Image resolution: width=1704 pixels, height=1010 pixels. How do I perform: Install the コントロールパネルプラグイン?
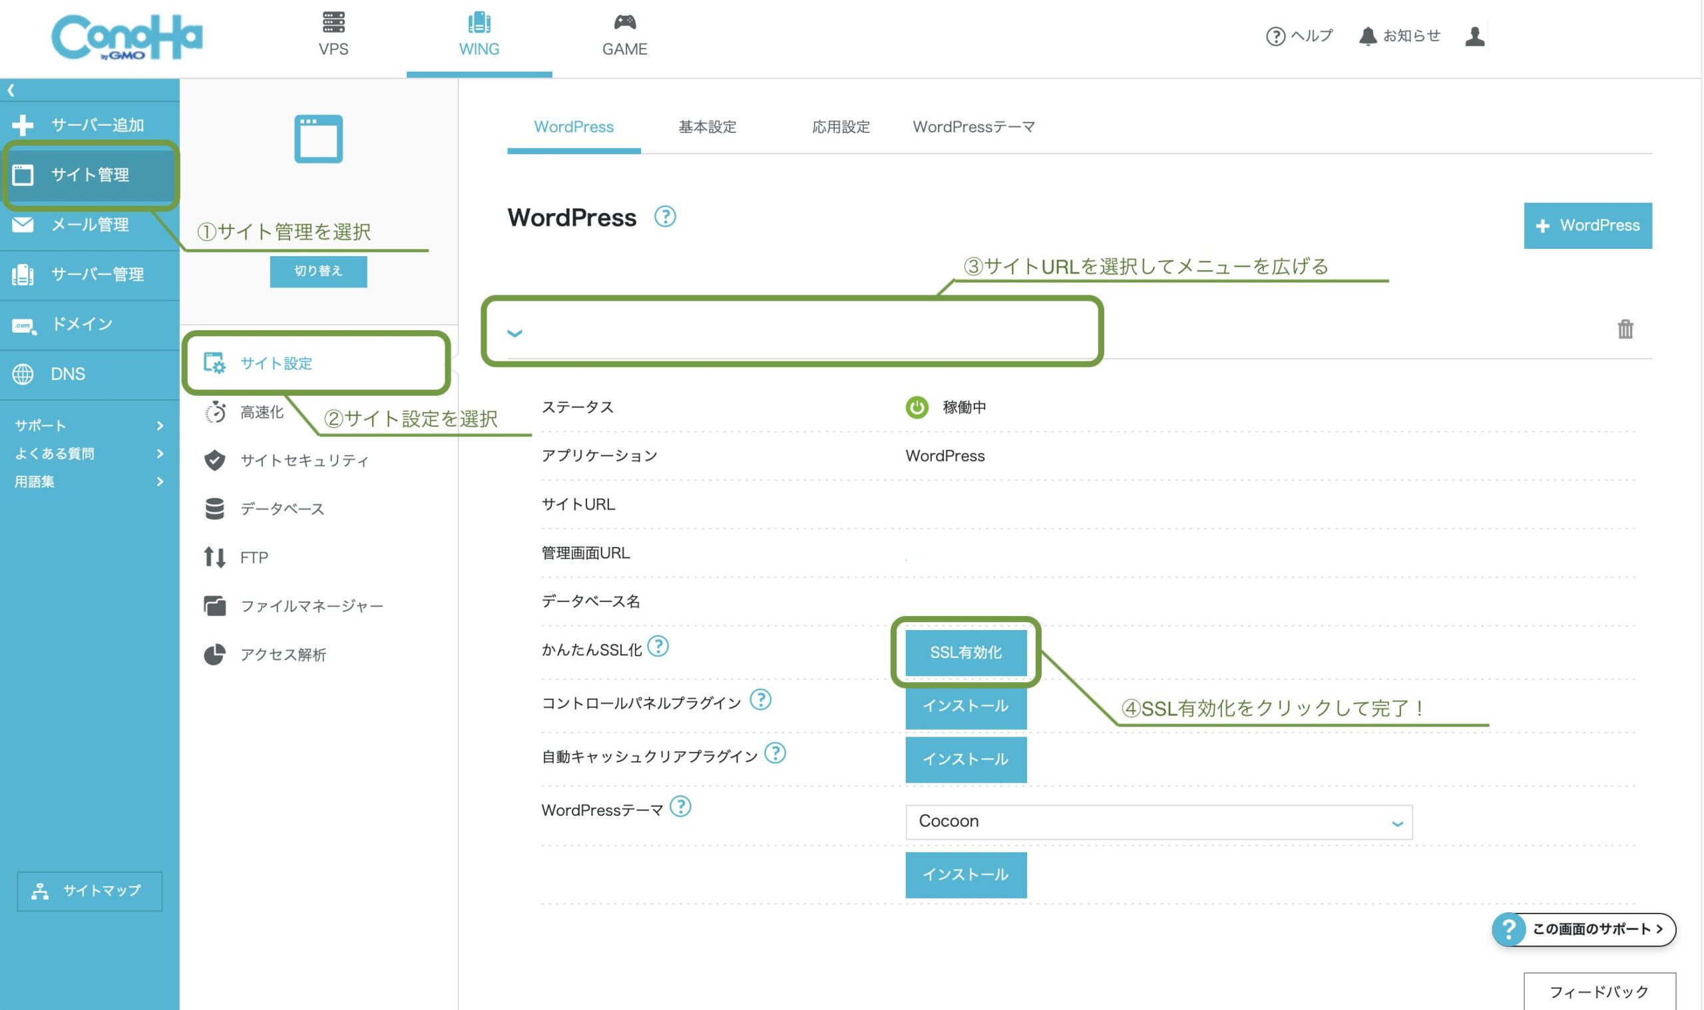pos(965,707)
